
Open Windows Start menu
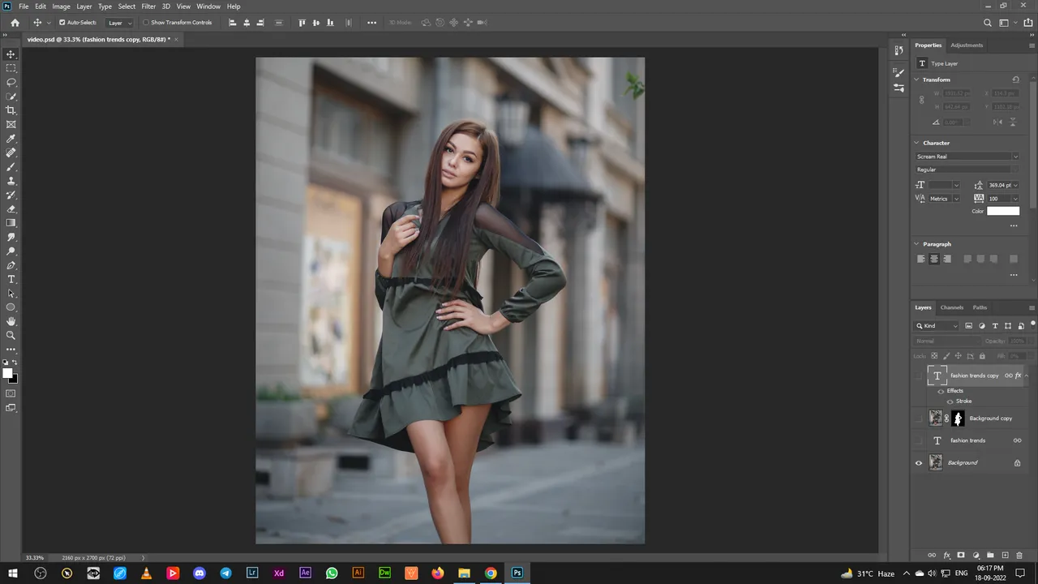pos(13,573)
